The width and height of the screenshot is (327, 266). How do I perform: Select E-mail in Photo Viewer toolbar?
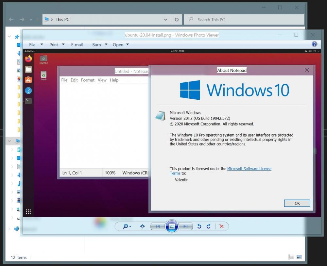click(x=77, y=45)
